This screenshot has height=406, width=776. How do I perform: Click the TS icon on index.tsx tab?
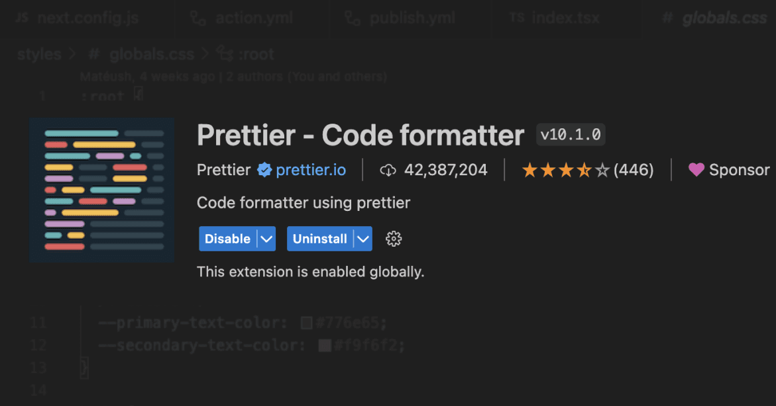point(517,18)
